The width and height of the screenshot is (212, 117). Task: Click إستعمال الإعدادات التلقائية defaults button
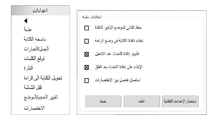point(180,101)
